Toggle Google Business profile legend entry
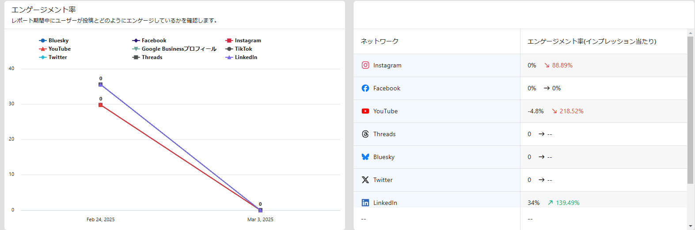 pos(174,49)
